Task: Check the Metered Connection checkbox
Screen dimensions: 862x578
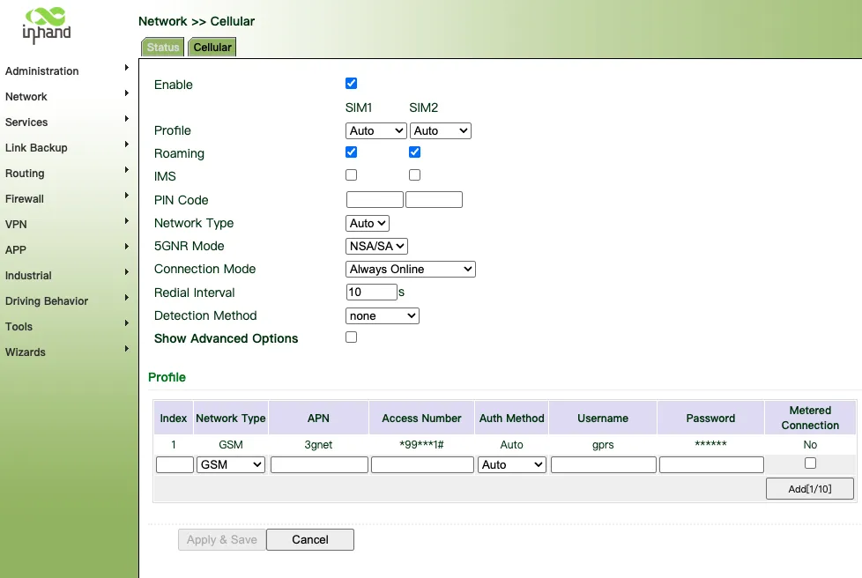Action: [810, 463]
